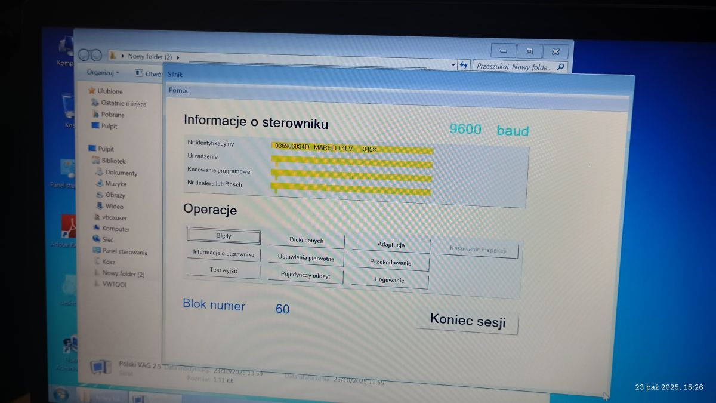Select Panel sterowania in tree
This screenshot has width=716, height=403.
pyautogui.click(x=120, y=252)
